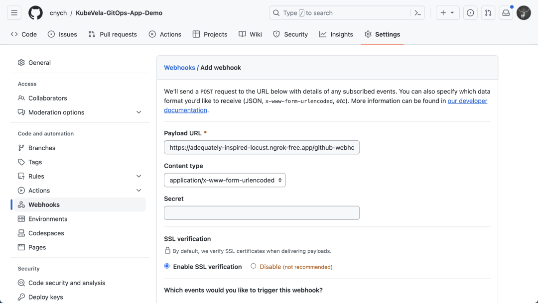This screenshot has width=538, height=303.
Task: Open Deploy keys in sidebar
Action: click(45, 297)
